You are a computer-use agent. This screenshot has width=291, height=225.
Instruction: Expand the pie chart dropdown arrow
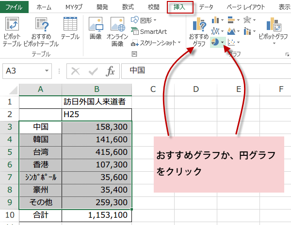pyautogui.click(x=222, y=43)
